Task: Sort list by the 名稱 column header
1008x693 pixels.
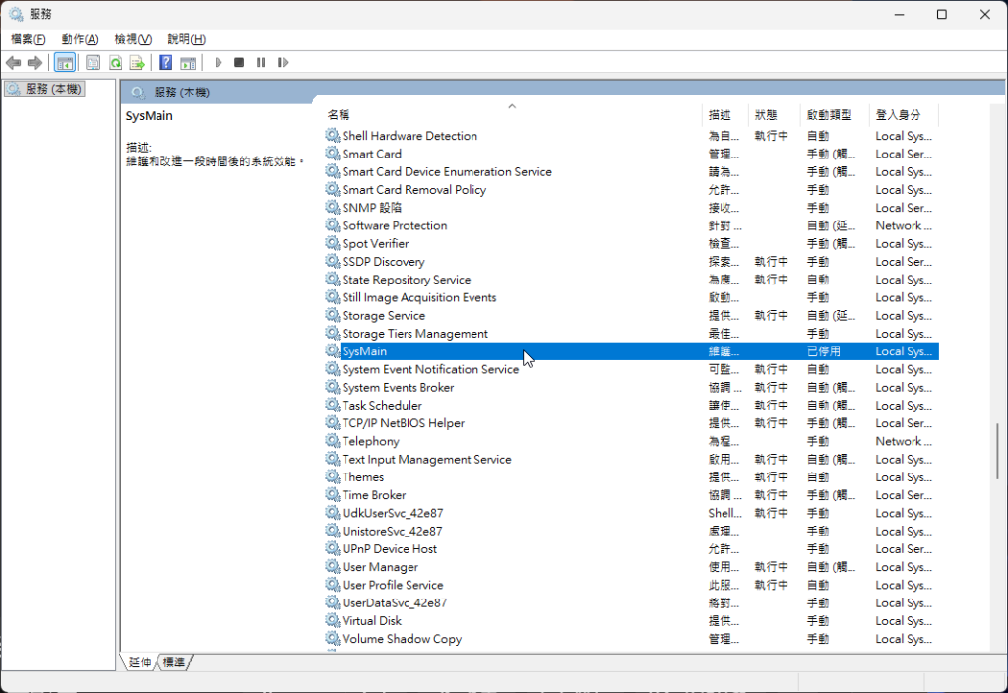Action: click(339, 115)
